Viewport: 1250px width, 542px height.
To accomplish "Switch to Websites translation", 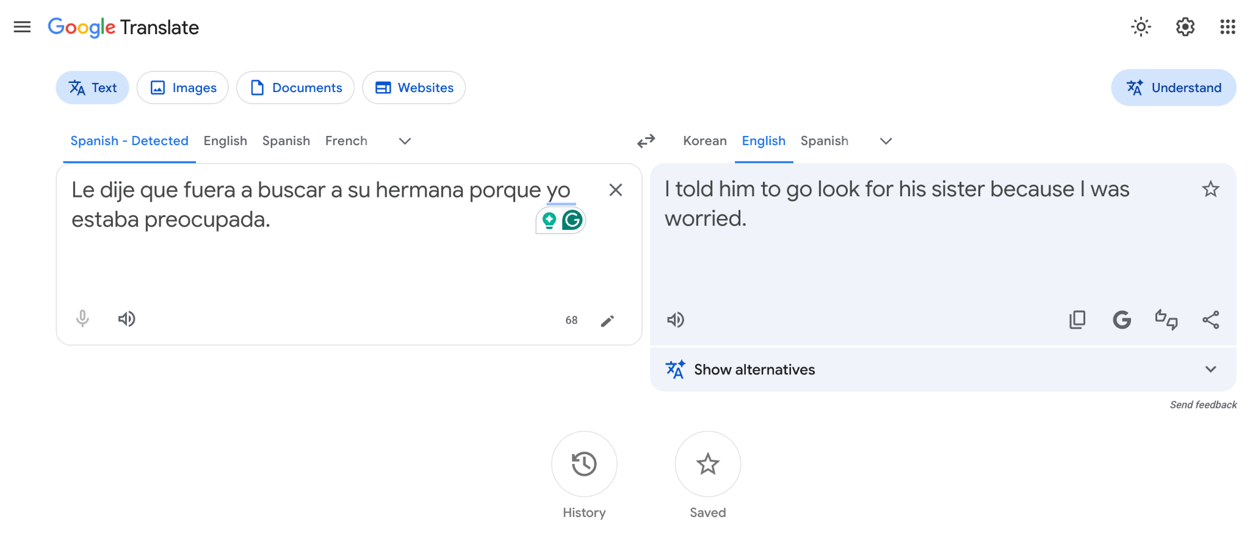I will (x=414, y=88).
